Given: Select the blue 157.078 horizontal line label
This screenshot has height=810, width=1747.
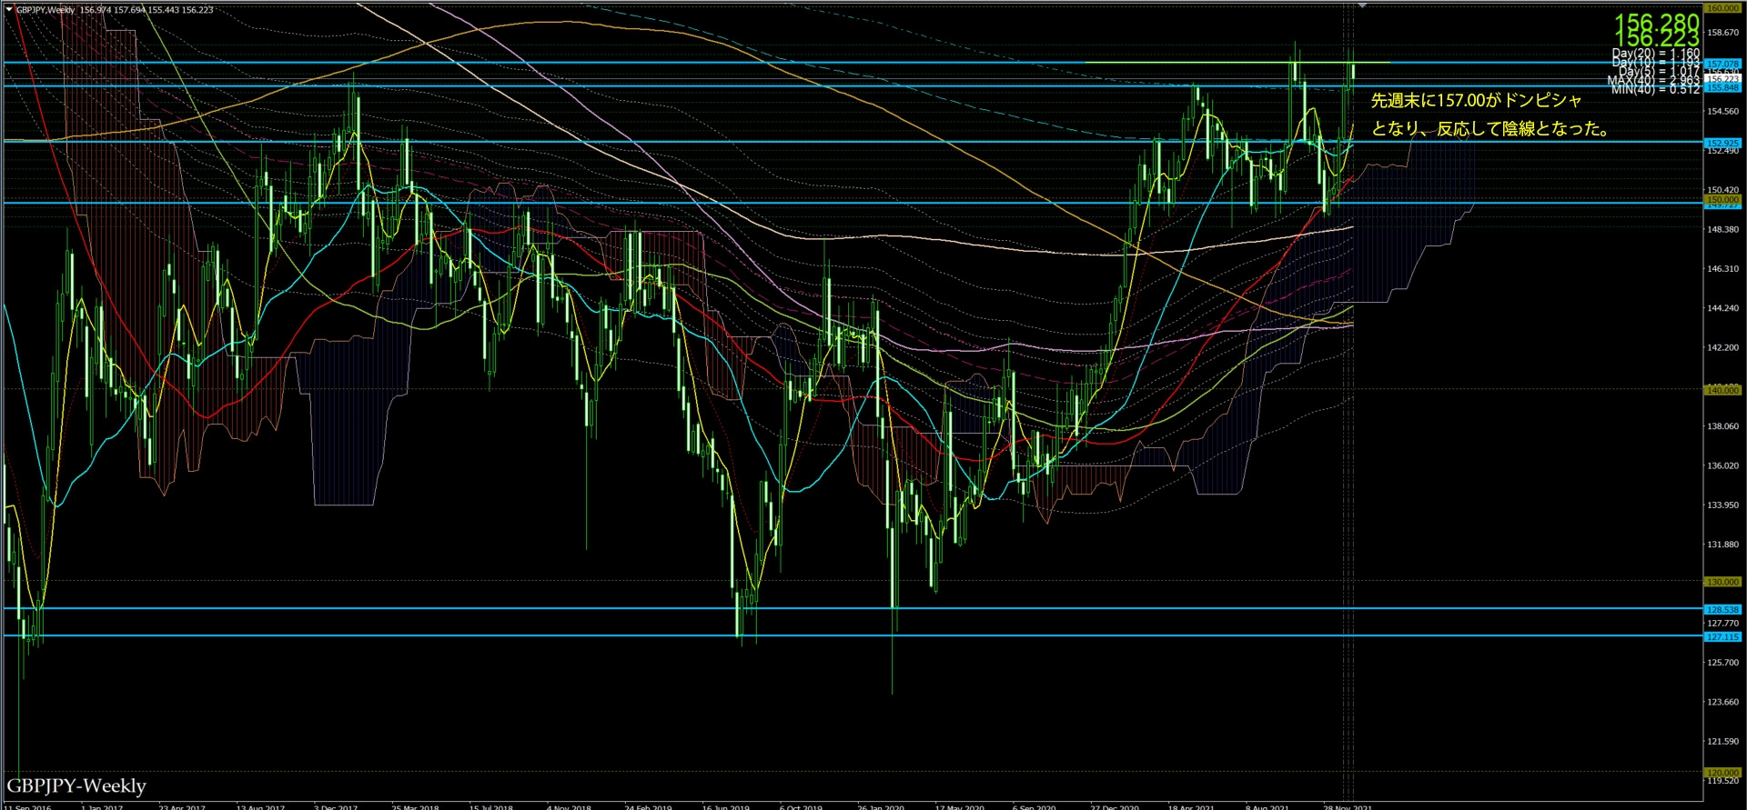Looking at the screenshot, I should 1722,65.
